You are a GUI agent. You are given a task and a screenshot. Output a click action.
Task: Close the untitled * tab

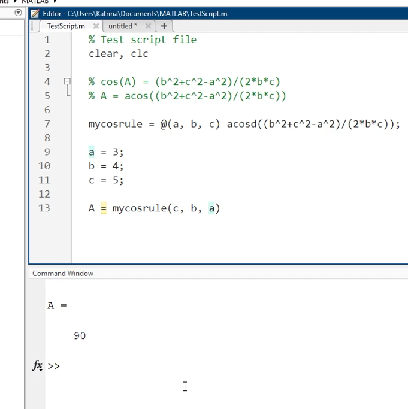point(148,26)
